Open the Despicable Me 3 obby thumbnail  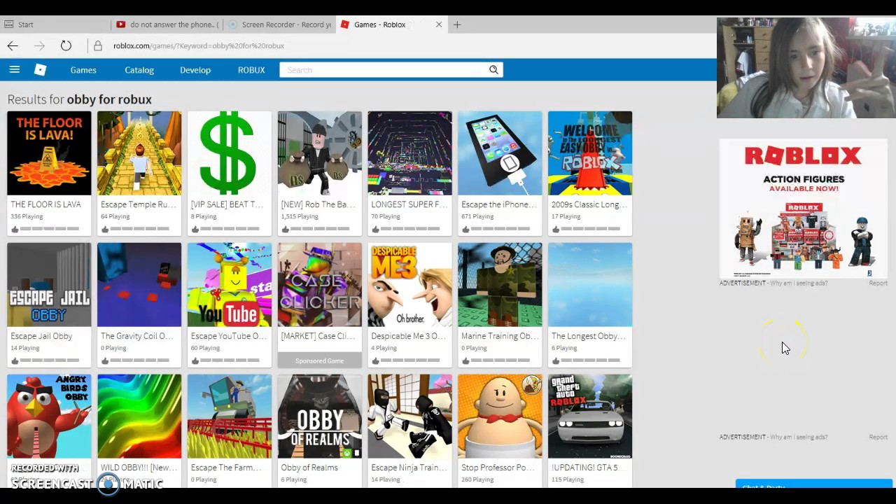click(410, 285)
